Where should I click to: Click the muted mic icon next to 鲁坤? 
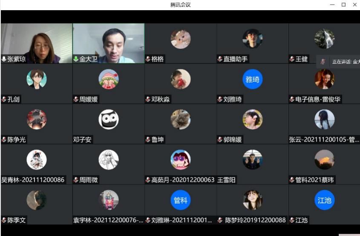click(148, 139)
